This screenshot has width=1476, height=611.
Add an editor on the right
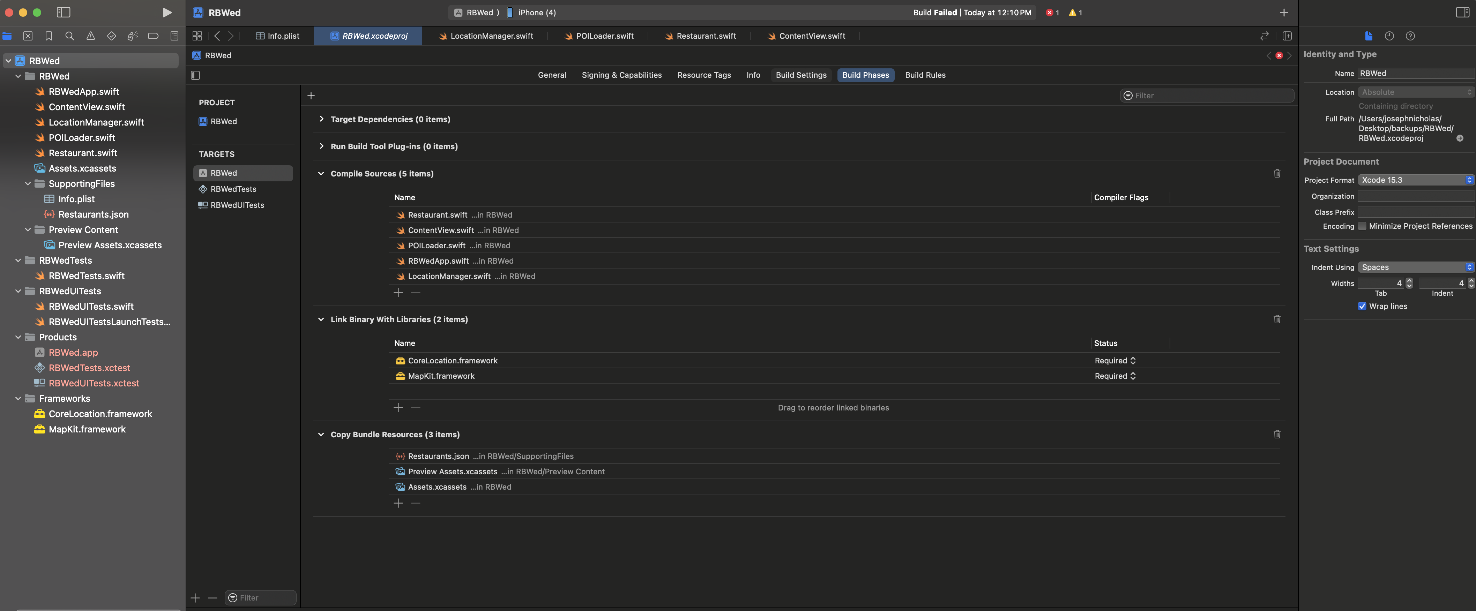1287,36
